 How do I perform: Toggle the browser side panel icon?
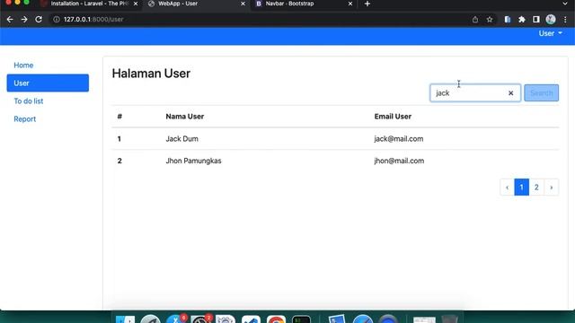coord(536,20)
